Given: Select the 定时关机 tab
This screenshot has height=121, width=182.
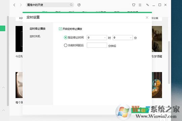Looking at the screenshot, I should click(x=35, y=36).
